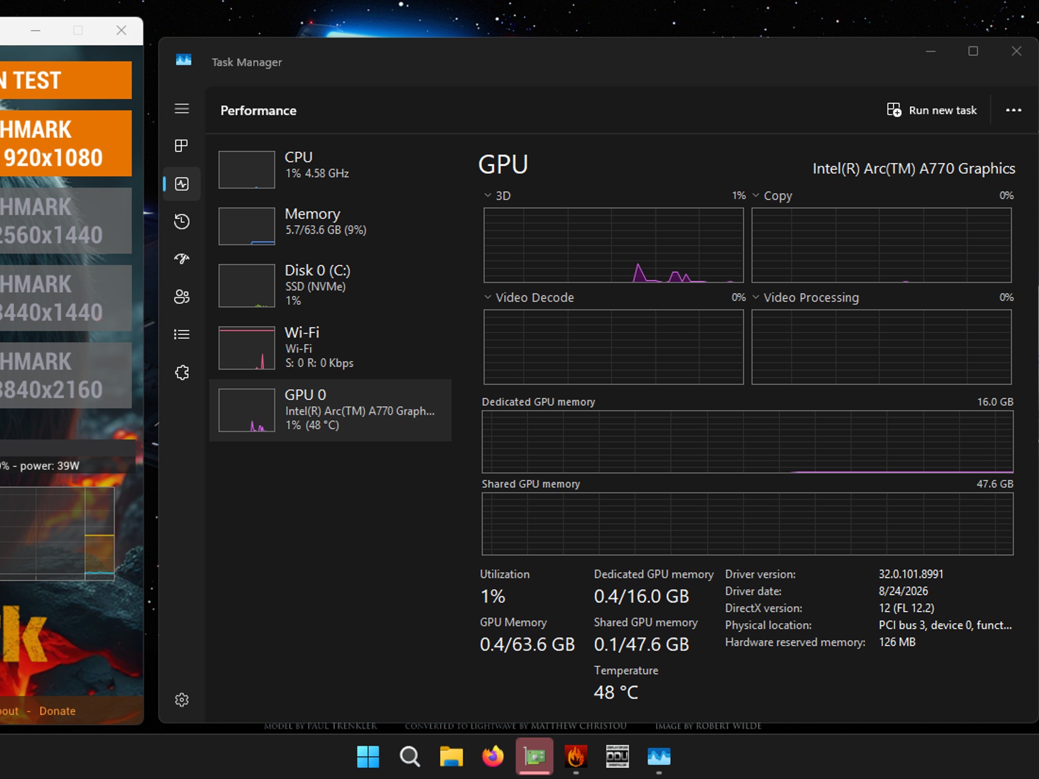Switch to Task Manager taskbar icon
The width and height of the screenshot is (1039, 779).
pos(659,757)
